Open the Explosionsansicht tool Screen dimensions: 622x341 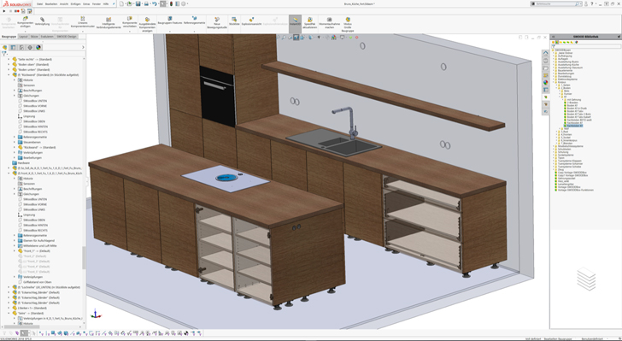tap(251, 21)
